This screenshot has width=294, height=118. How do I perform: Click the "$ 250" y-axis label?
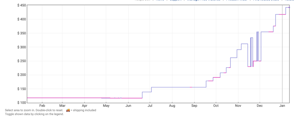pos(21,61)
